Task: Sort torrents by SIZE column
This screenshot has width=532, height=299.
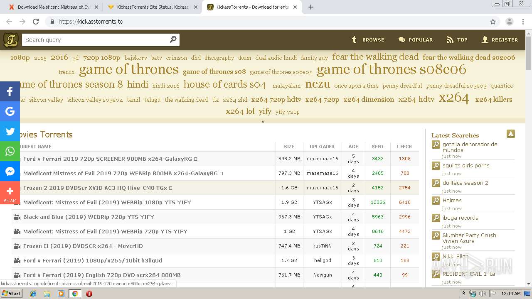Action: 289,147
